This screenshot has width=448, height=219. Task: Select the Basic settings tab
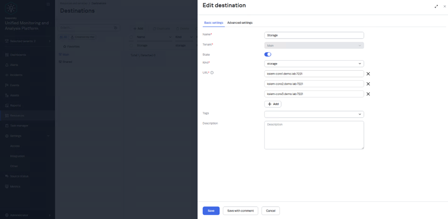213,22
